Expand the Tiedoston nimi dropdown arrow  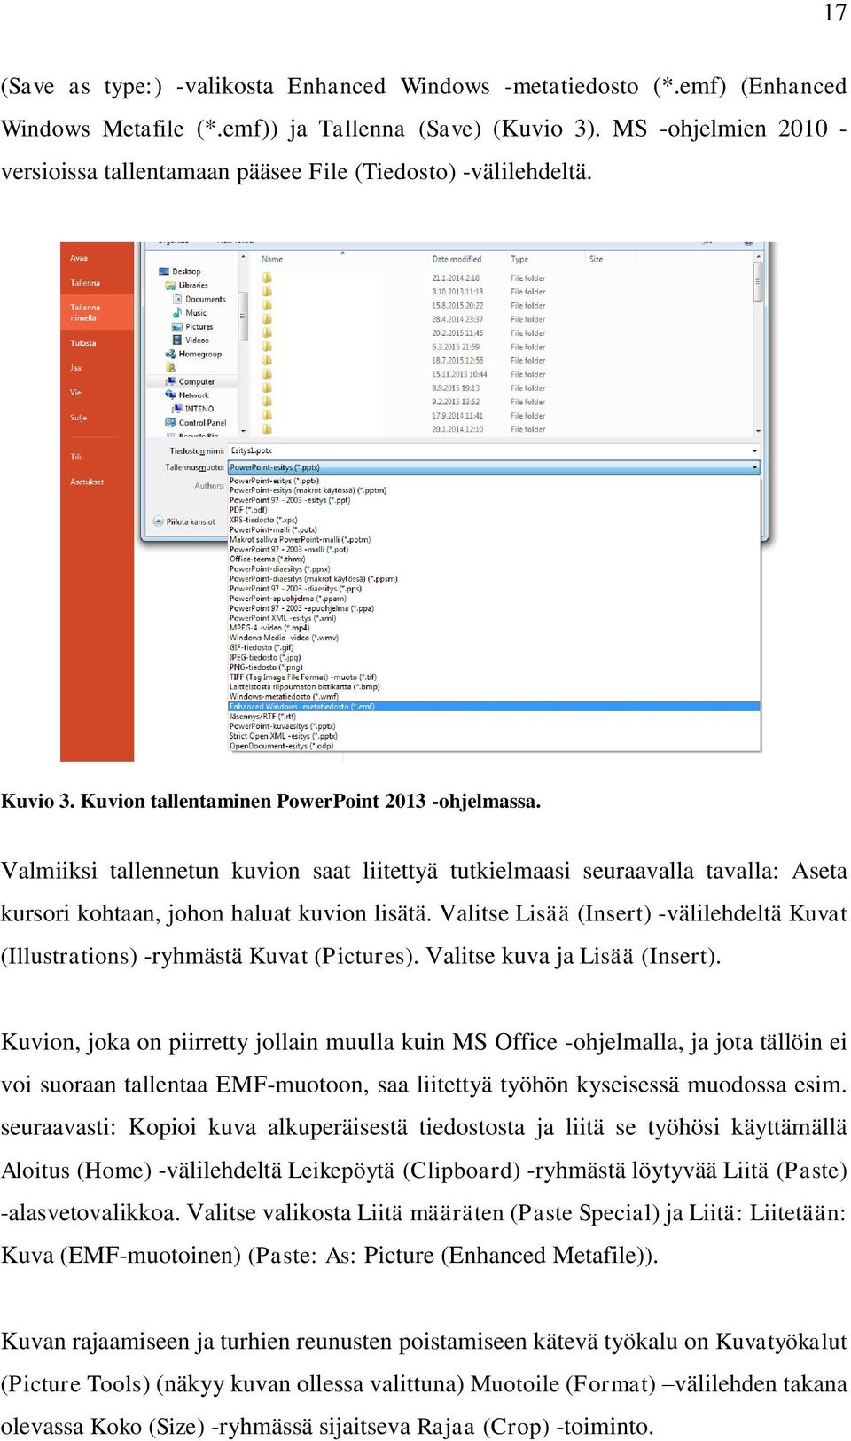click(754, 451)
